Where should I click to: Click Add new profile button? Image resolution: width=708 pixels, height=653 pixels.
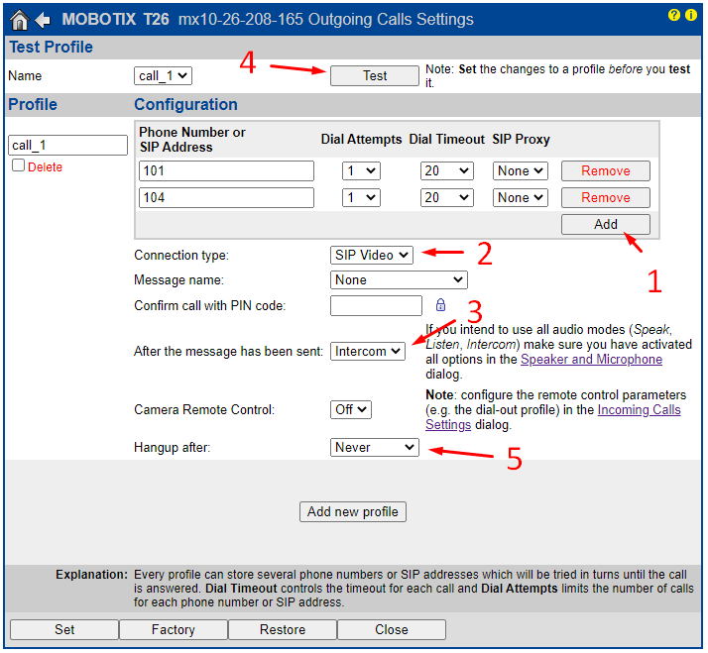pos(352,511)
